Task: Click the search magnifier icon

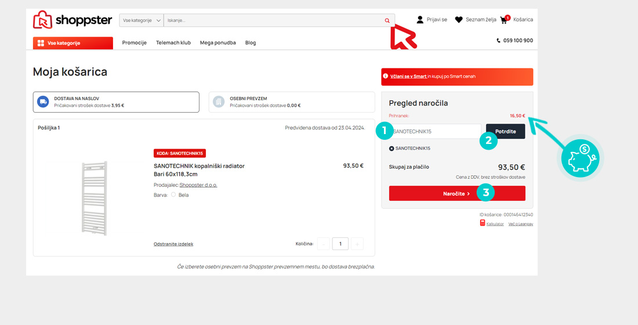Action: pos(387,20)
